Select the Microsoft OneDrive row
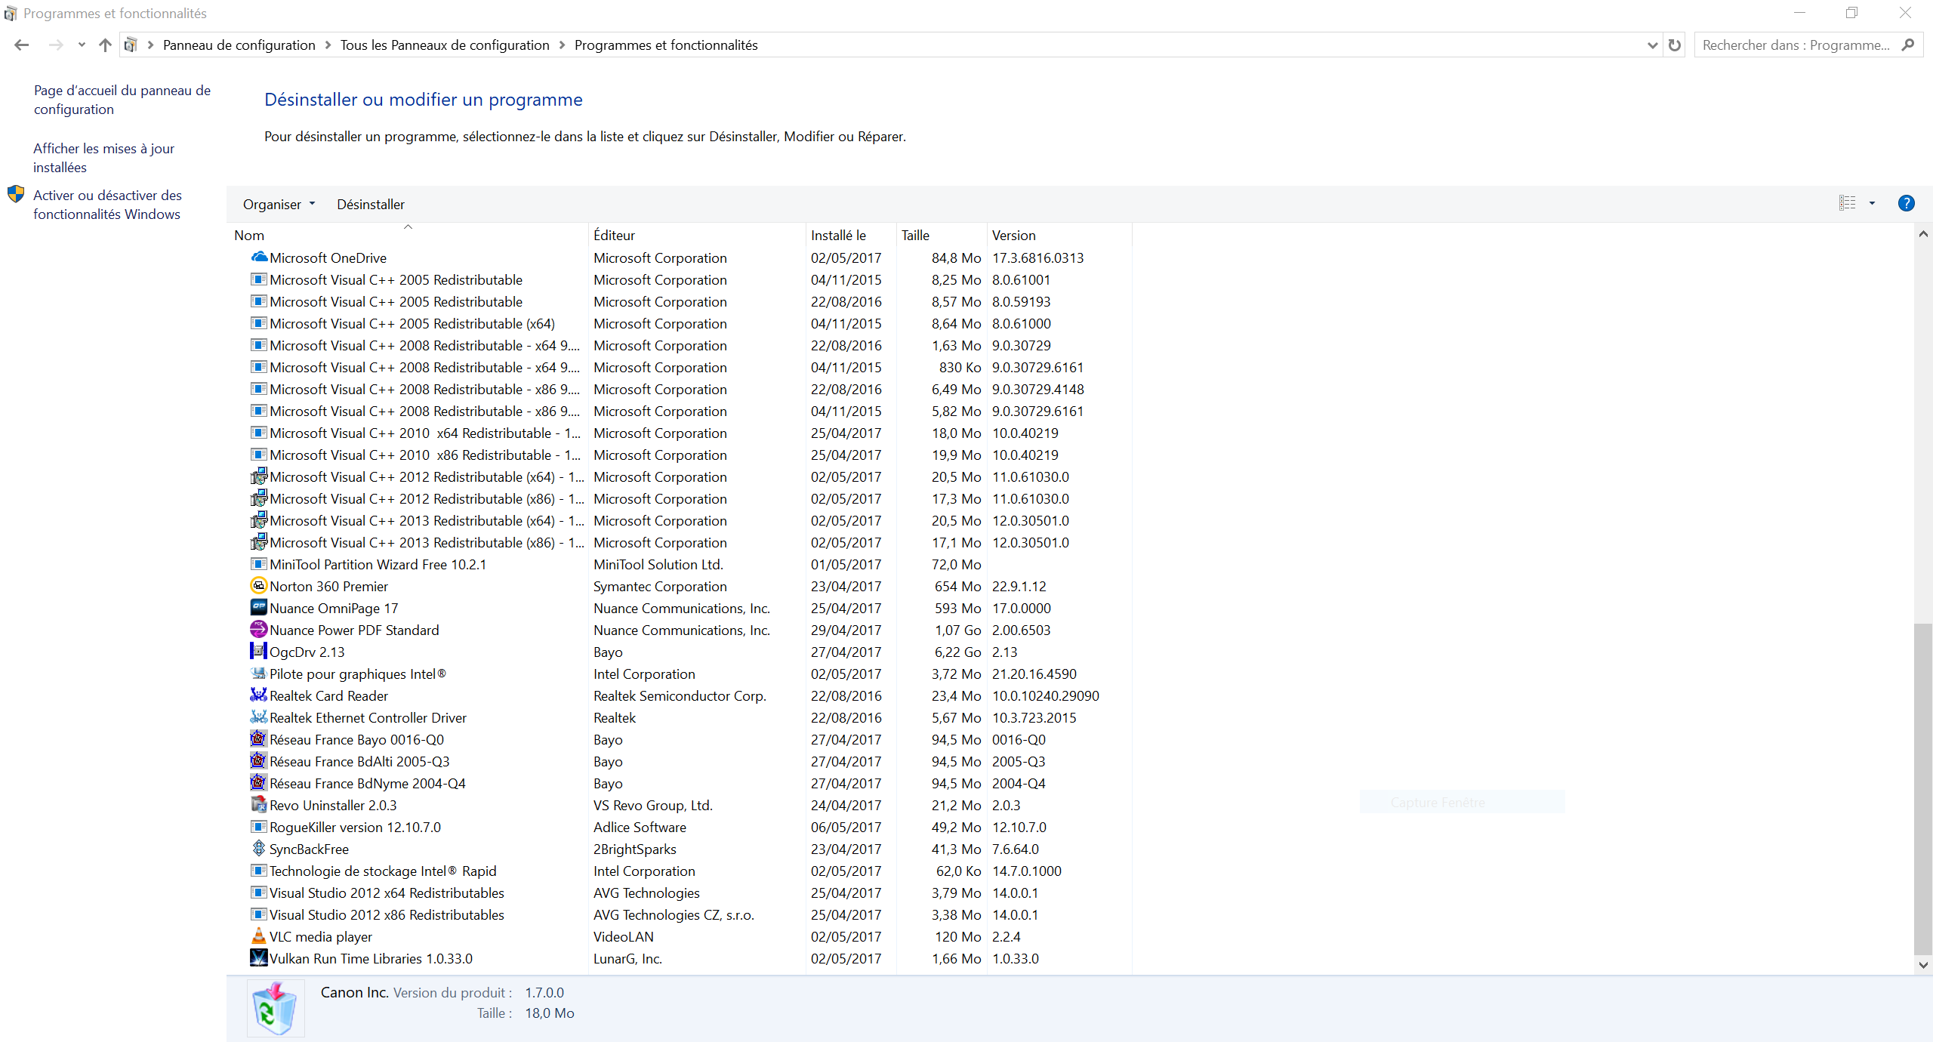The image size is (1933, 1042). 680,257
